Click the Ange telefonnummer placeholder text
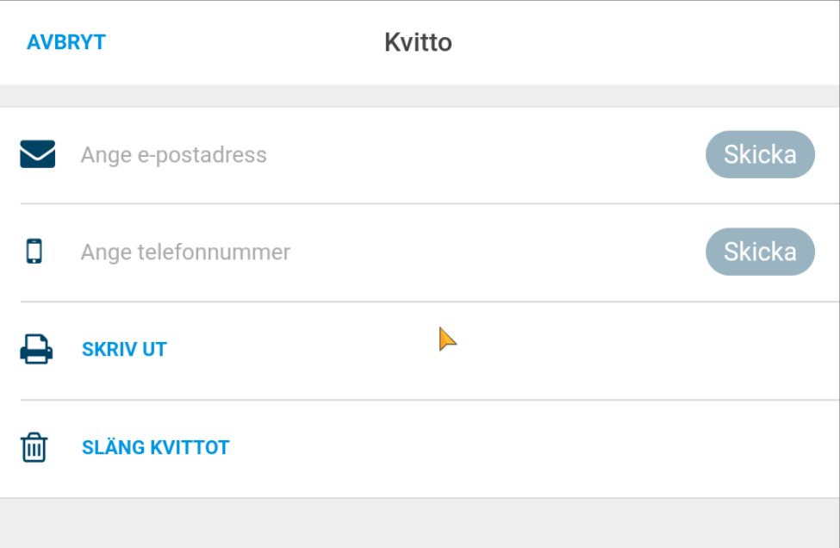840x548 pixels. [185, 252]
